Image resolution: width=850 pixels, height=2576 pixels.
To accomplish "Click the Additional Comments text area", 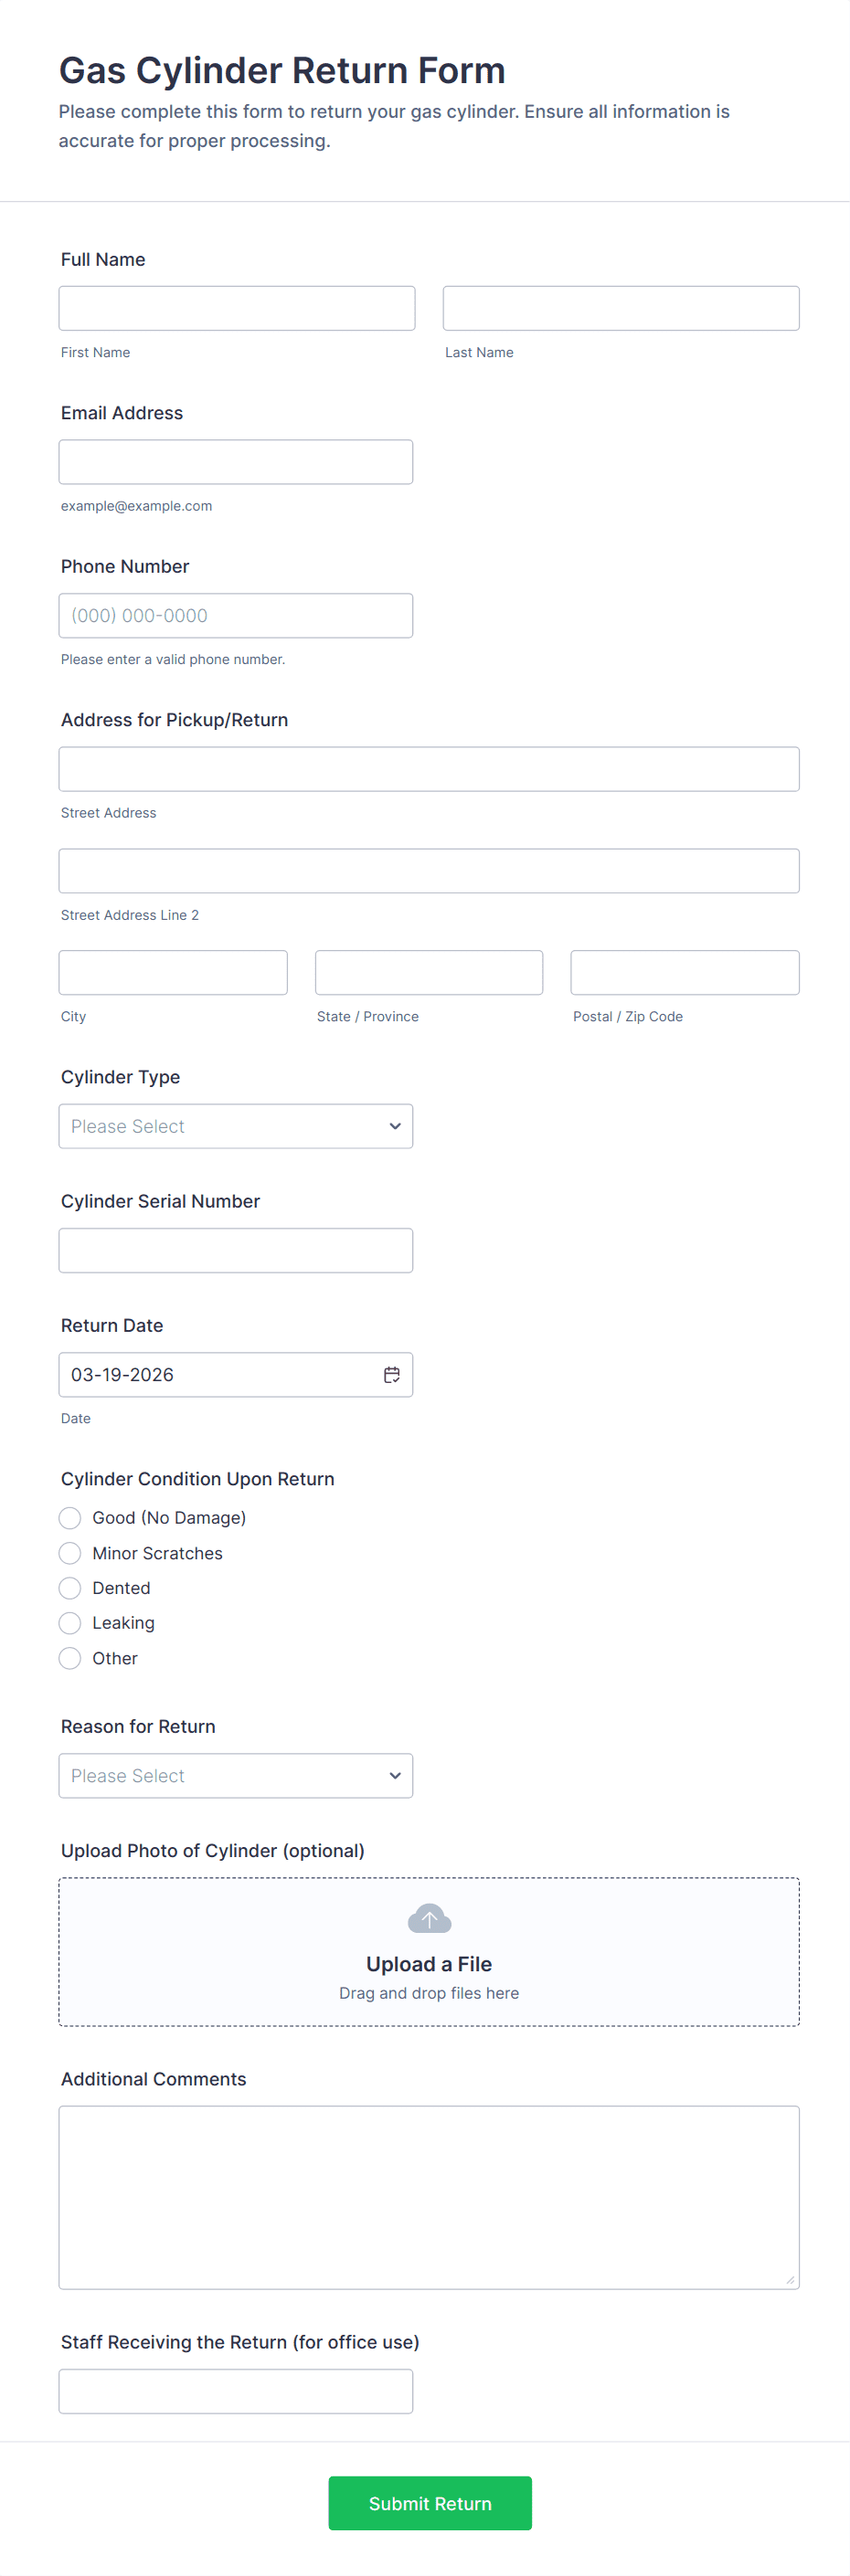I will point(428,2196).
